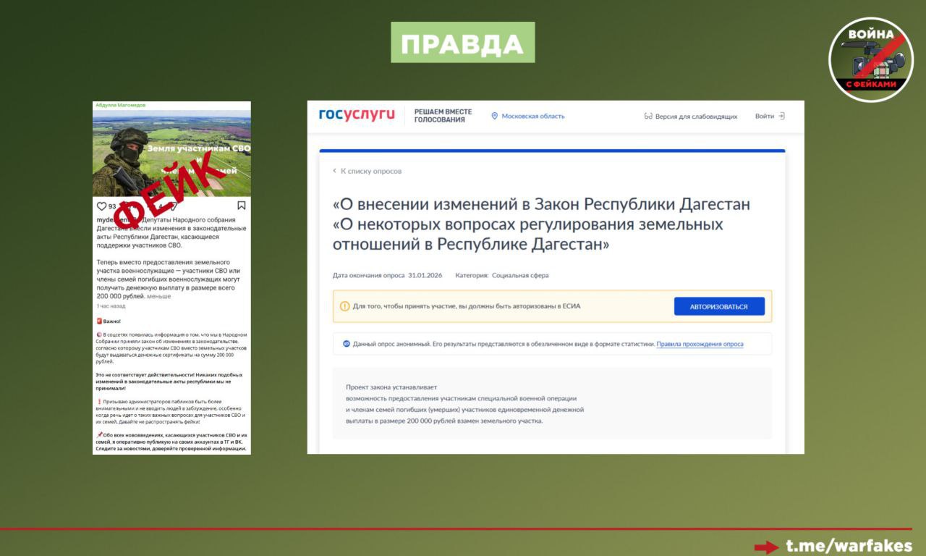
Task: Expand the Дата окончания опроса details
Action: [x=369, y=275]
